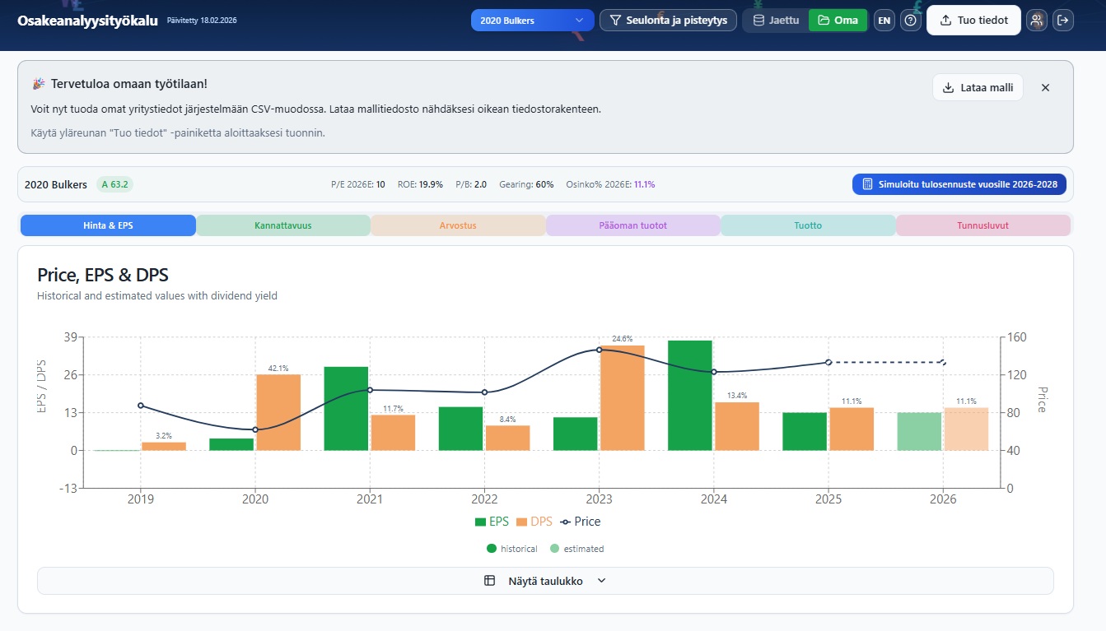Dismiss the welcome banner with X

pyautogui.click(x=1045, y=87)
